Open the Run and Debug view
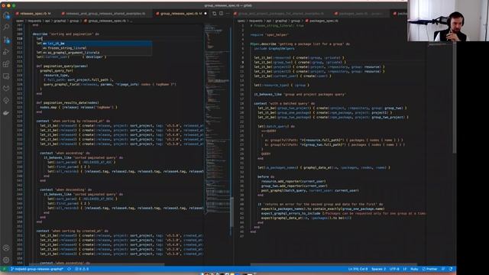Image resolution: width=489 pixels, height=275 pixels. (x=6, y=52)
